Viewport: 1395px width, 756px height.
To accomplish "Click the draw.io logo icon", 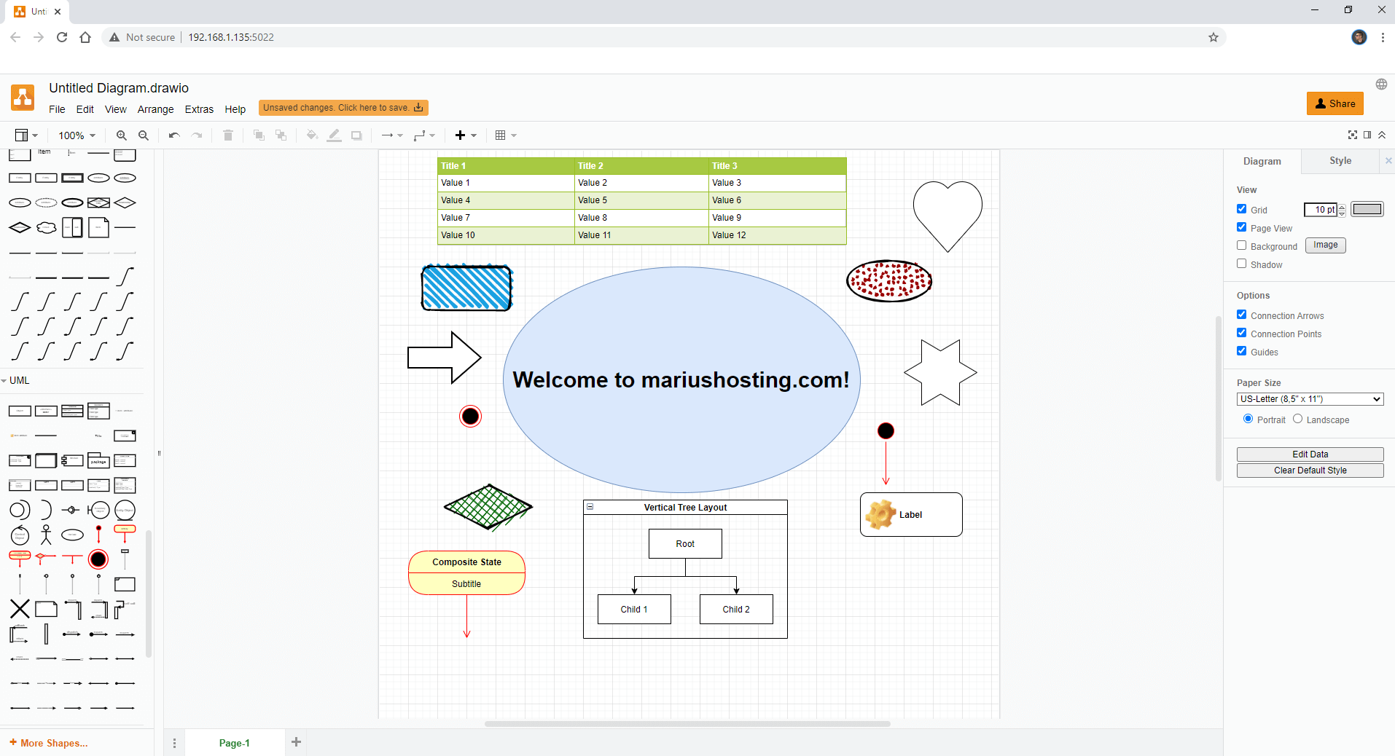I will click(23, 98).
